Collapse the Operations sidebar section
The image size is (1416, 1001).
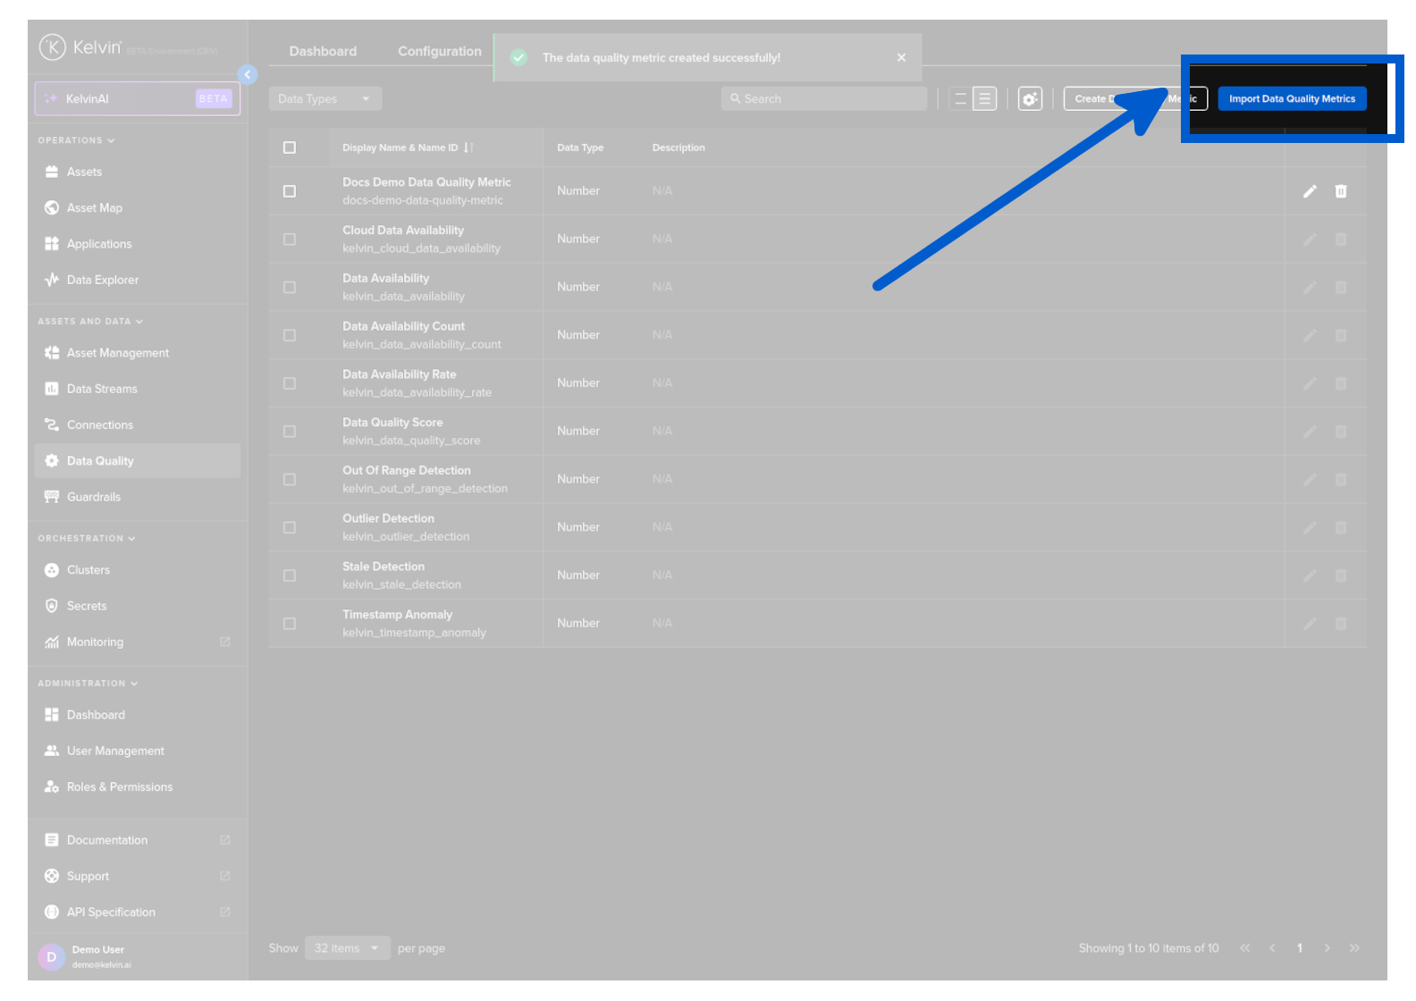pos(76,140)
